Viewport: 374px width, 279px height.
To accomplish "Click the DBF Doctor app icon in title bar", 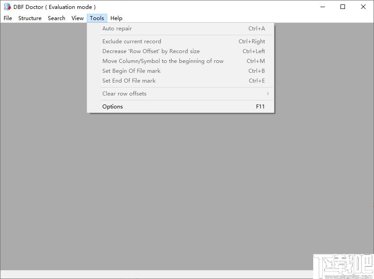I will (x=8, y=7).
